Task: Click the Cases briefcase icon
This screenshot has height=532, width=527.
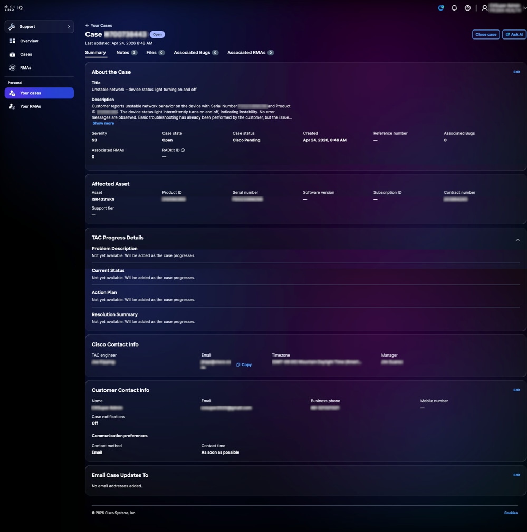Action: [x=13, y=54]
